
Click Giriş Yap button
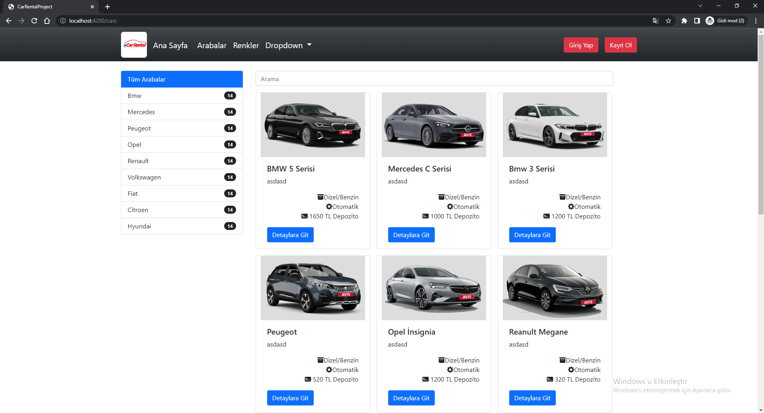[580, 45]
